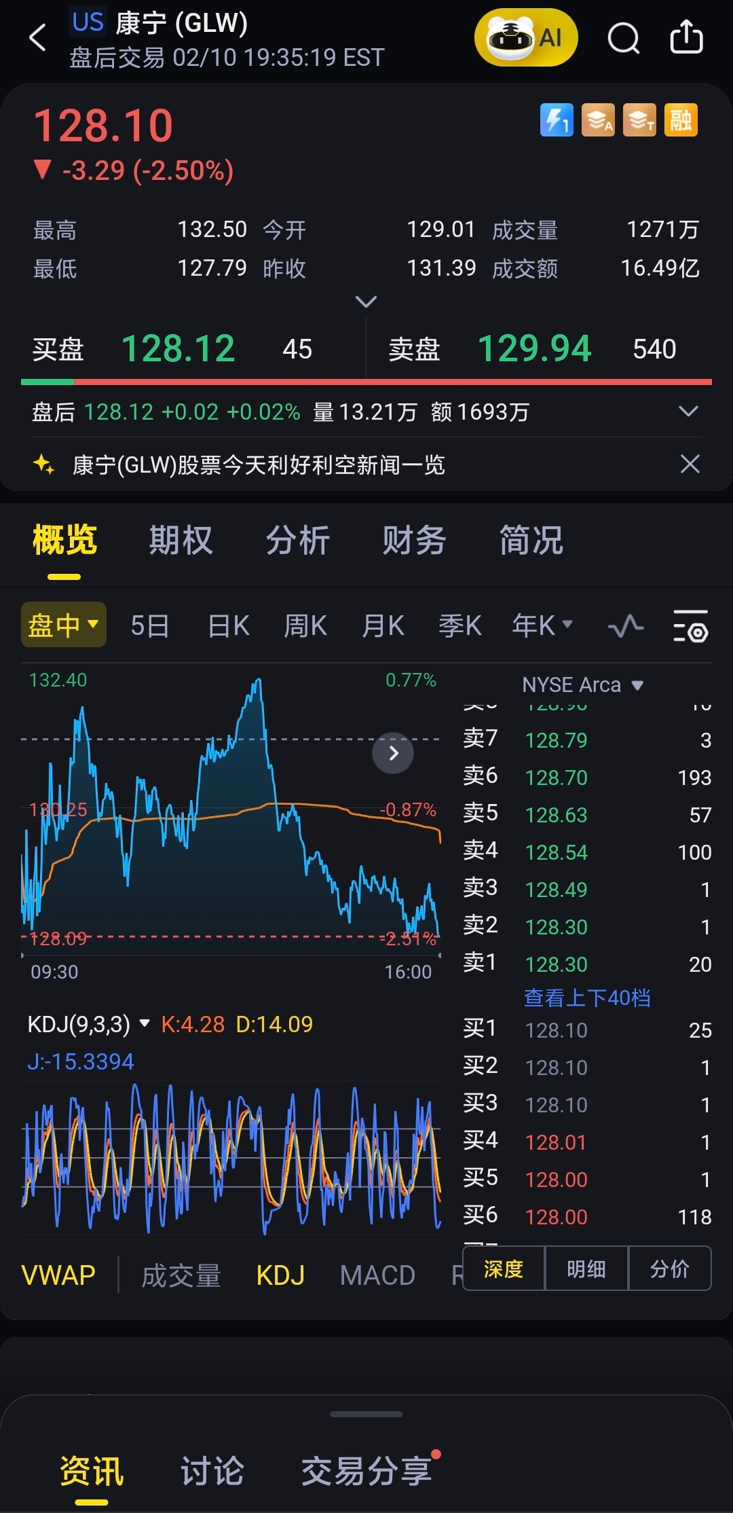Open the AI assistant button

point(526,37)
